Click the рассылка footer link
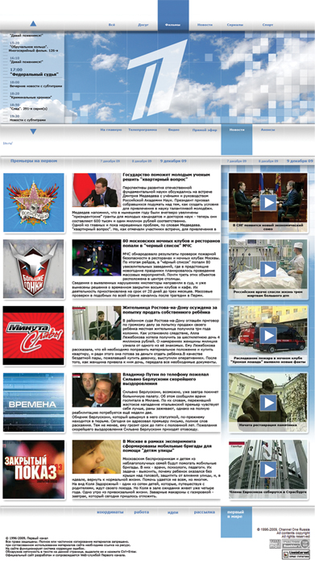315x564 pixels. 205,512
